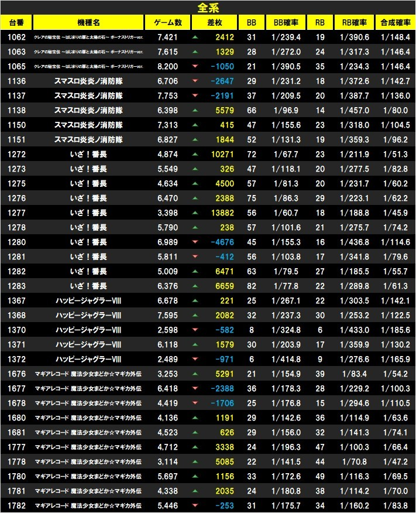
Task: Click the BB確率 column header
Action: [286, 23]
